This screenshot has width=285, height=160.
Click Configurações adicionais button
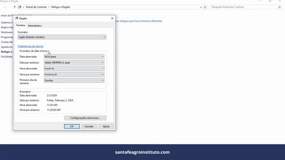point(85,118)
